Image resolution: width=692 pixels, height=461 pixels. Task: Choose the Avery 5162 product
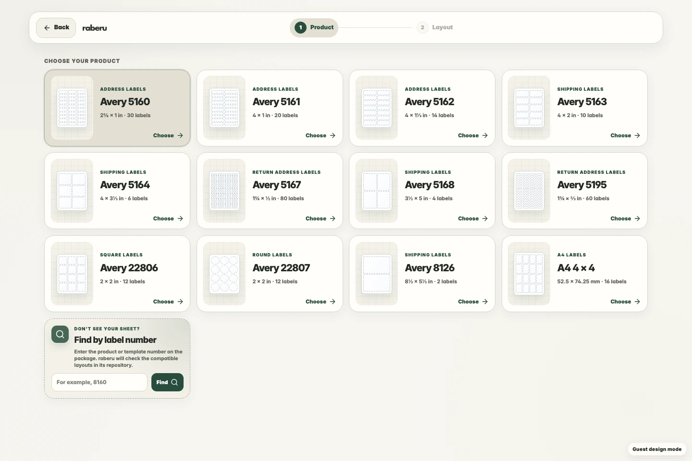473,135
